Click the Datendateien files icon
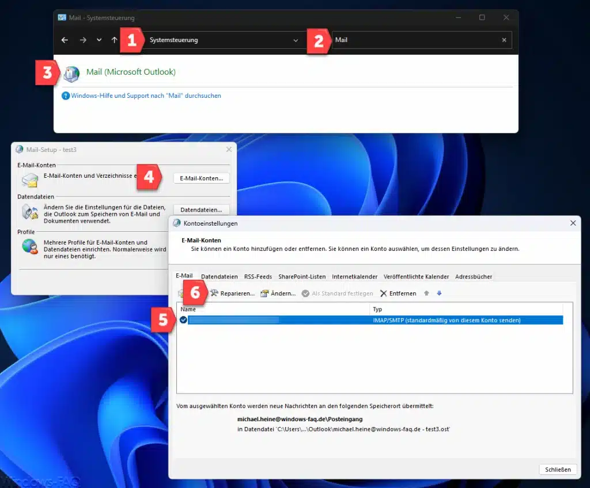The image size is (590, 488). click(x=30, y=212)
